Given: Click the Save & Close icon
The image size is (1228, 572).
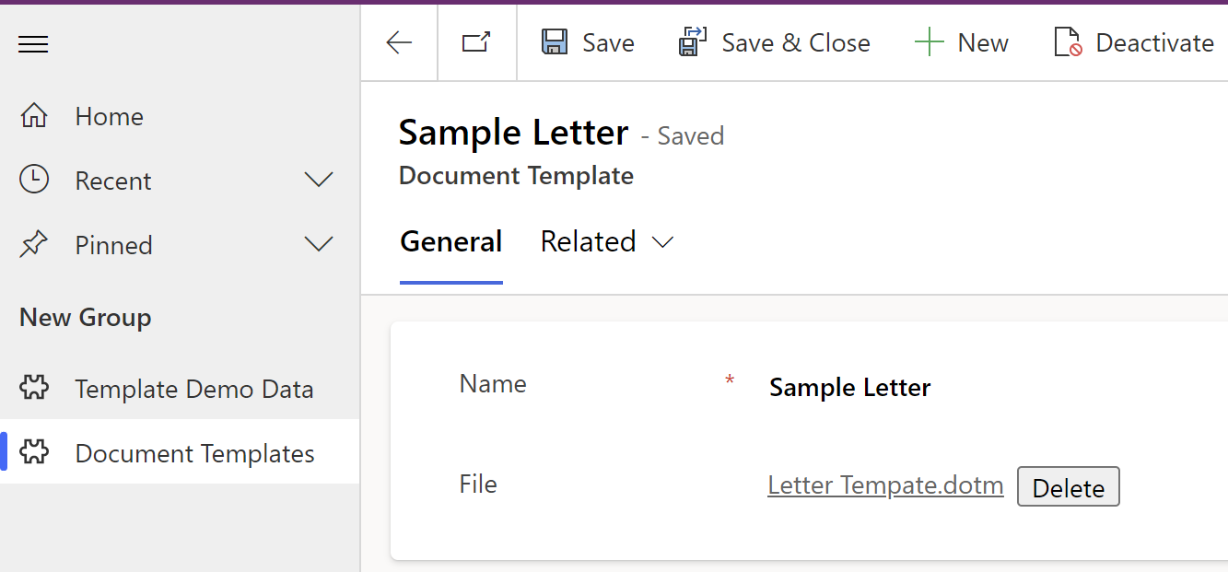Looking at the screenshot, I should click(x=692, y=42).
